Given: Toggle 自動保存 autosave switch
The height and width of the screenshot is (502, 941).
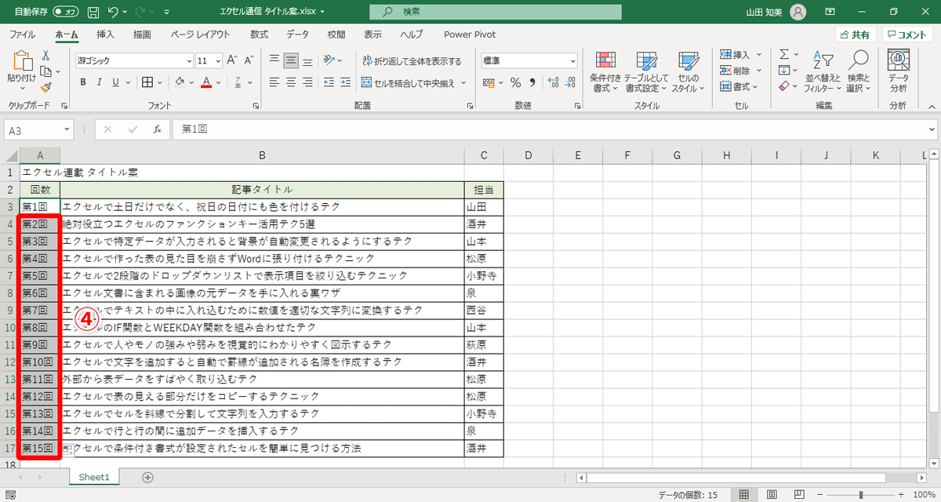Looking at the screenshot, I should 67,13.
